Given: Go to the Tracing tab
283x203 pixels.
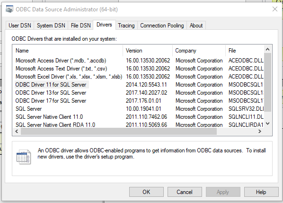Looking at the screenshot, I should 126,26.
